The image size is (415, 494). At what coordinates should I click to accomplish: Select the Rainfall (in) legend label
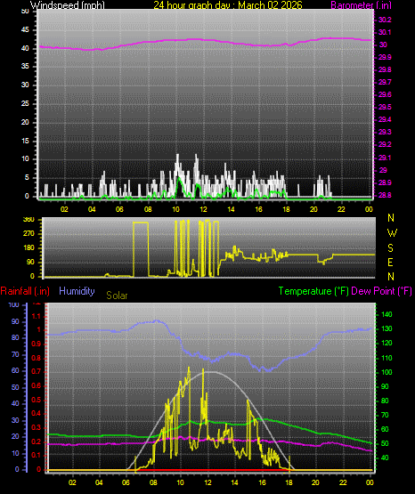coord(25,291)
